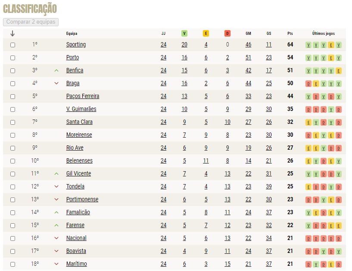The height and width of the screenshot is (271, 352).
Task: Check the box for Marítimo row
Action: pos(13,264)
